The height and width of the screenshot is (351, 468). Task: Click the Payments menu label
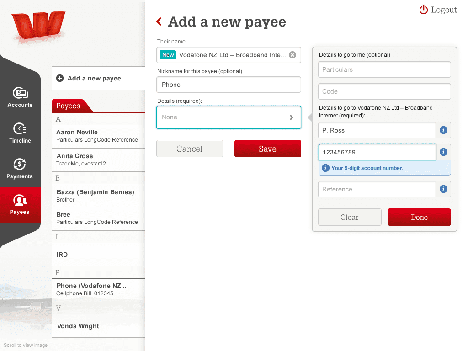[x=20, y=176]
